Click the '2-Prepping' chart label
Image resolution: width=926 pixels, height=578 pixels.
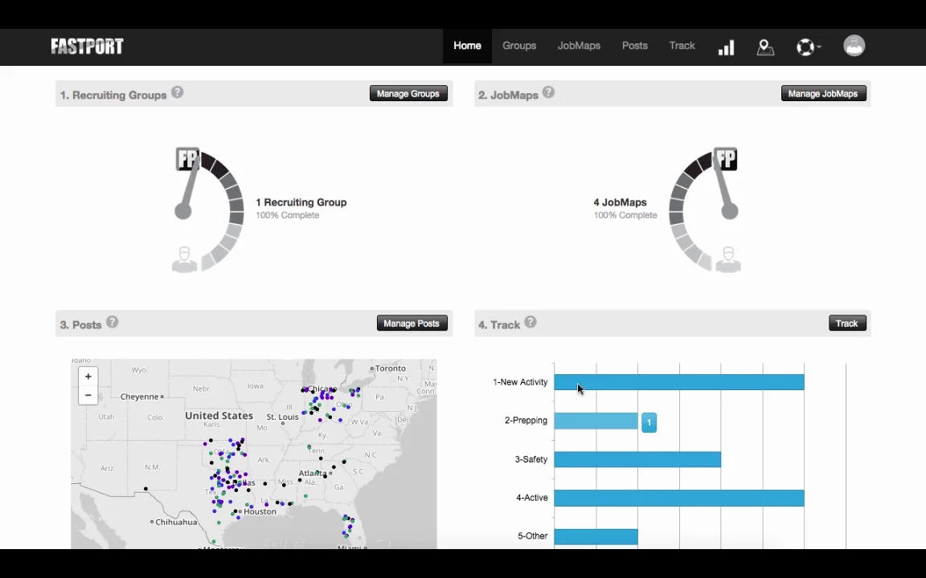pos(526,421)
